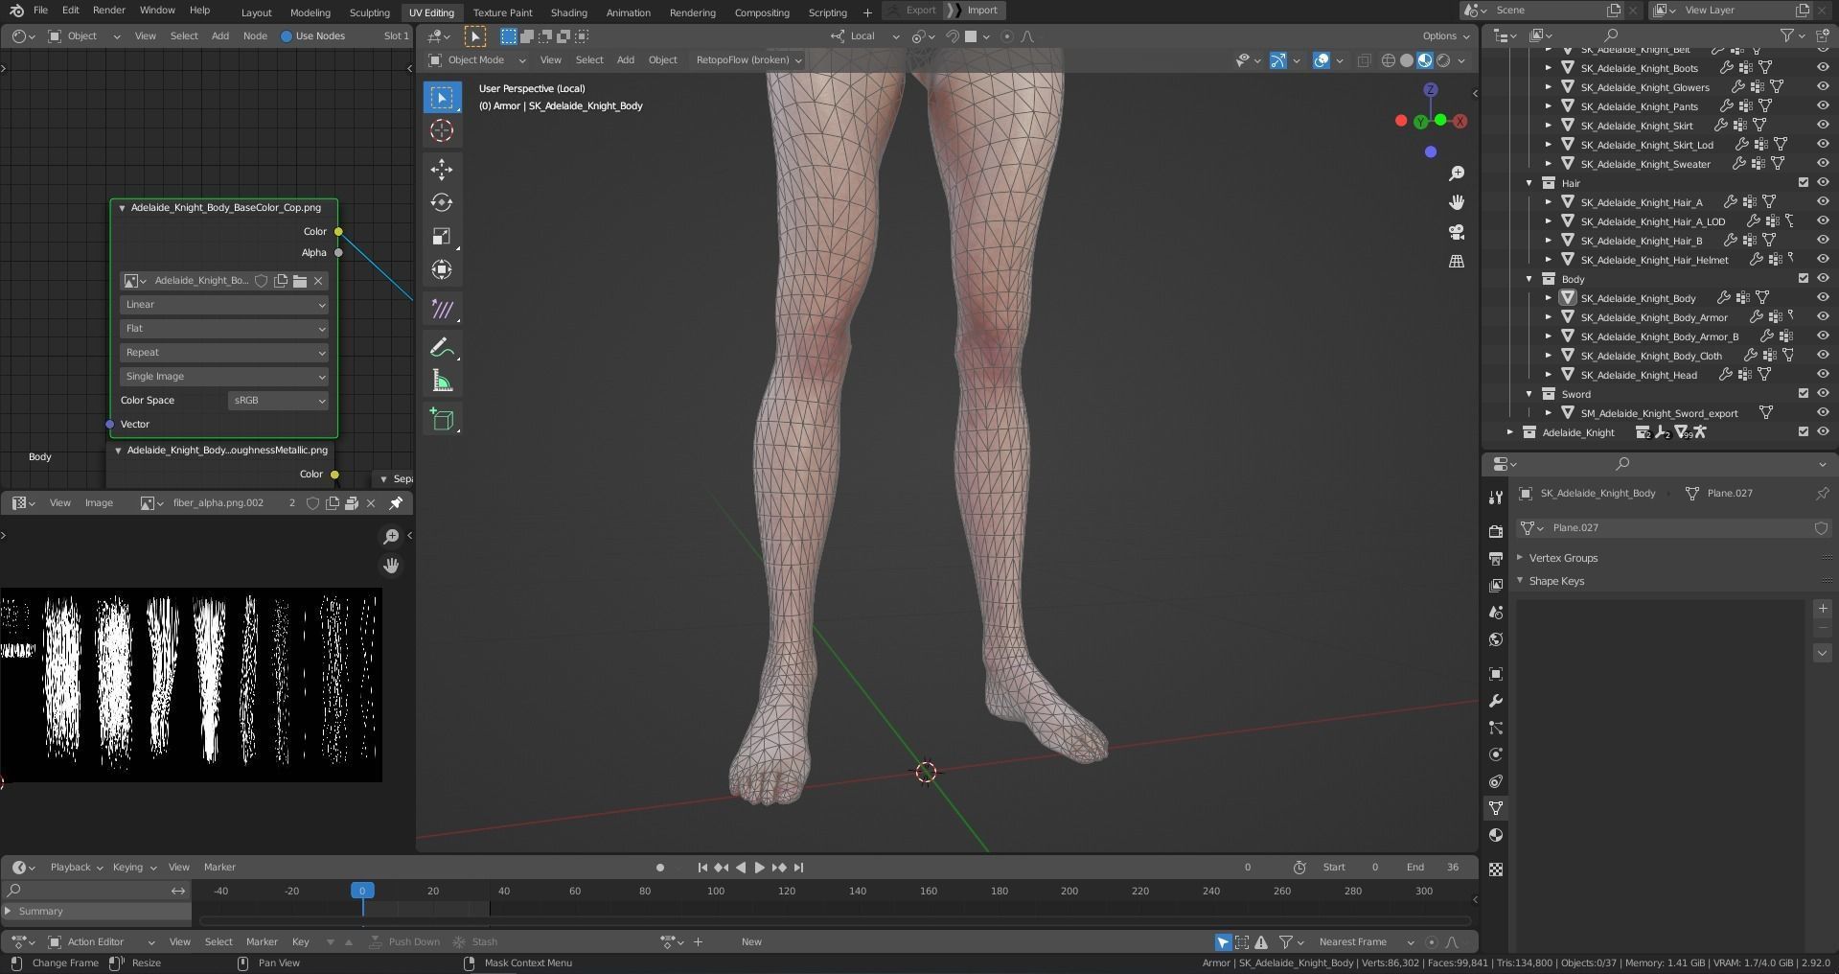
Task: Add a new shape key with plus
Action: point(1822,609)
